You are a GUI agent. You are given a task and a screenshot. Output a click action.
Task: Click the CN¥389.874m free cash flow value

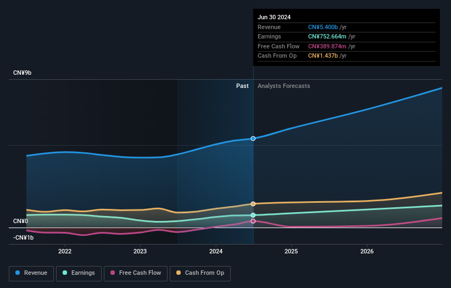tap(327, 46)
